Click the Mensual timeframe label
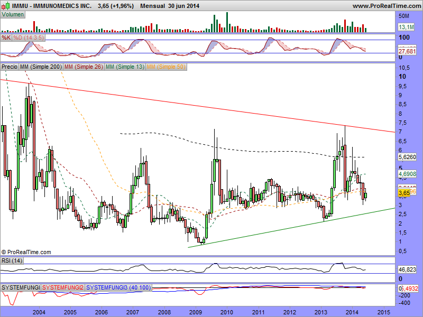 (152, 6)
